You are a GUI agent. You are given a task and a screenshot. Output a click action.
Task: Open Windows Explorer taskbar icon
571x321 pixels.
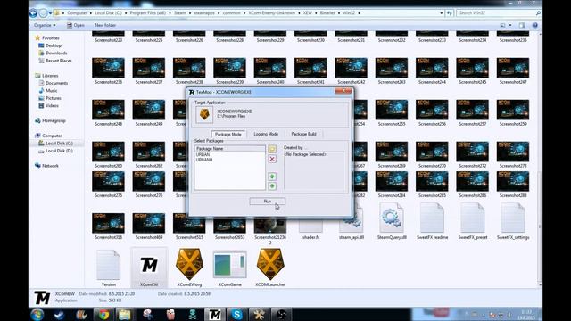tap(125, 315)
